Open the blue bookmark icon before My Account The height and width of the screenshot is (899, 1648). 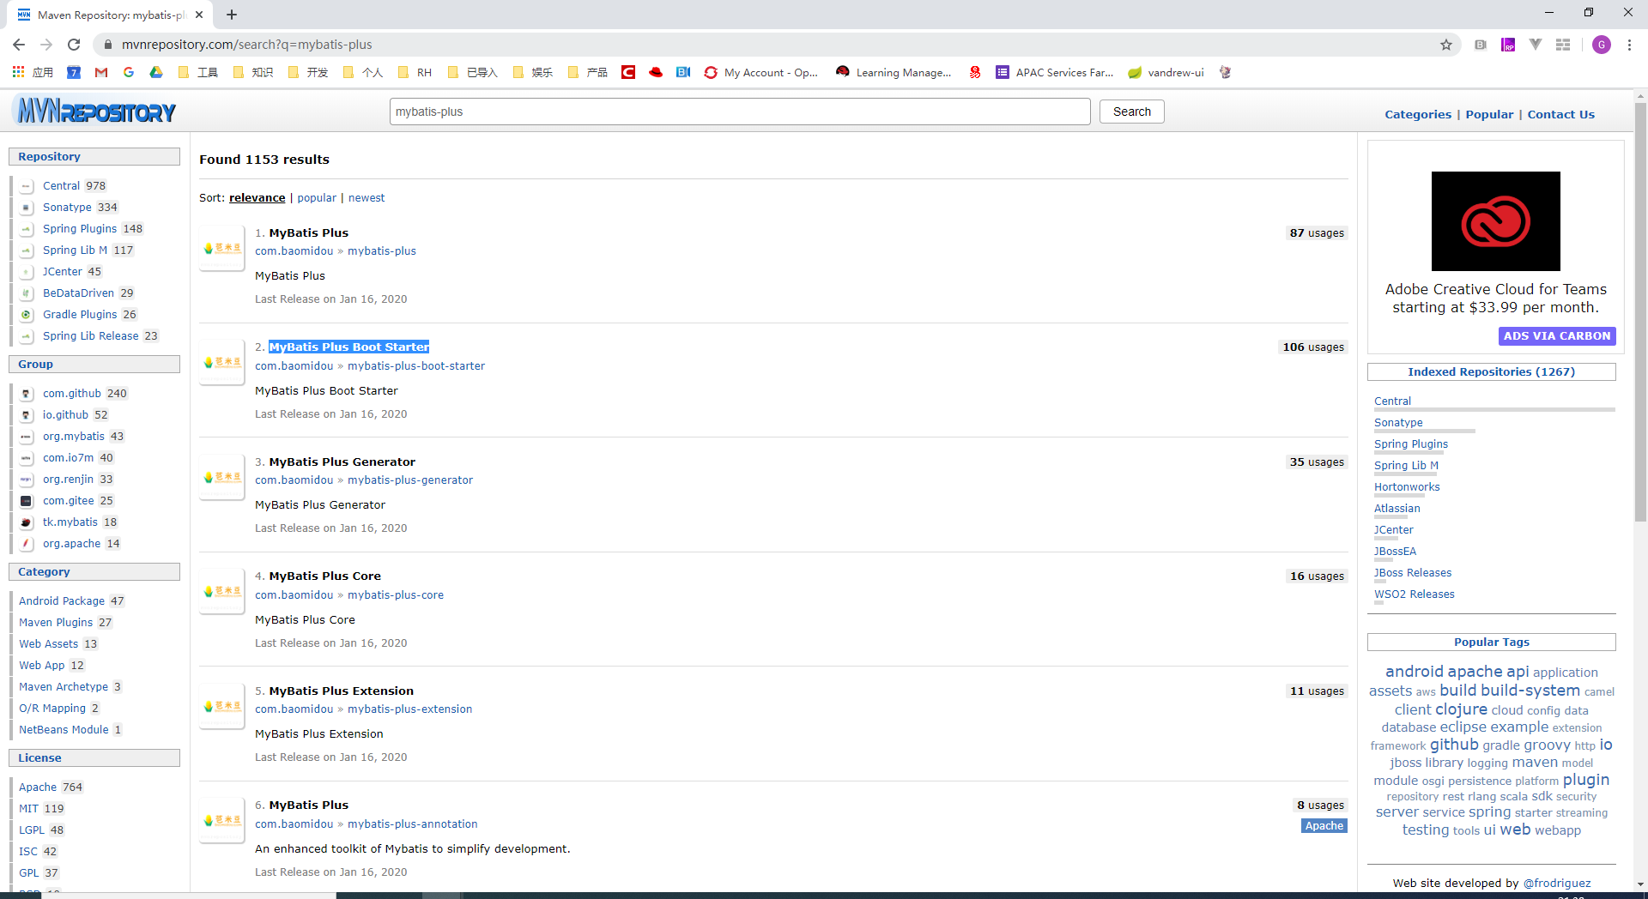pyautogui.click(x=683, y=72)
